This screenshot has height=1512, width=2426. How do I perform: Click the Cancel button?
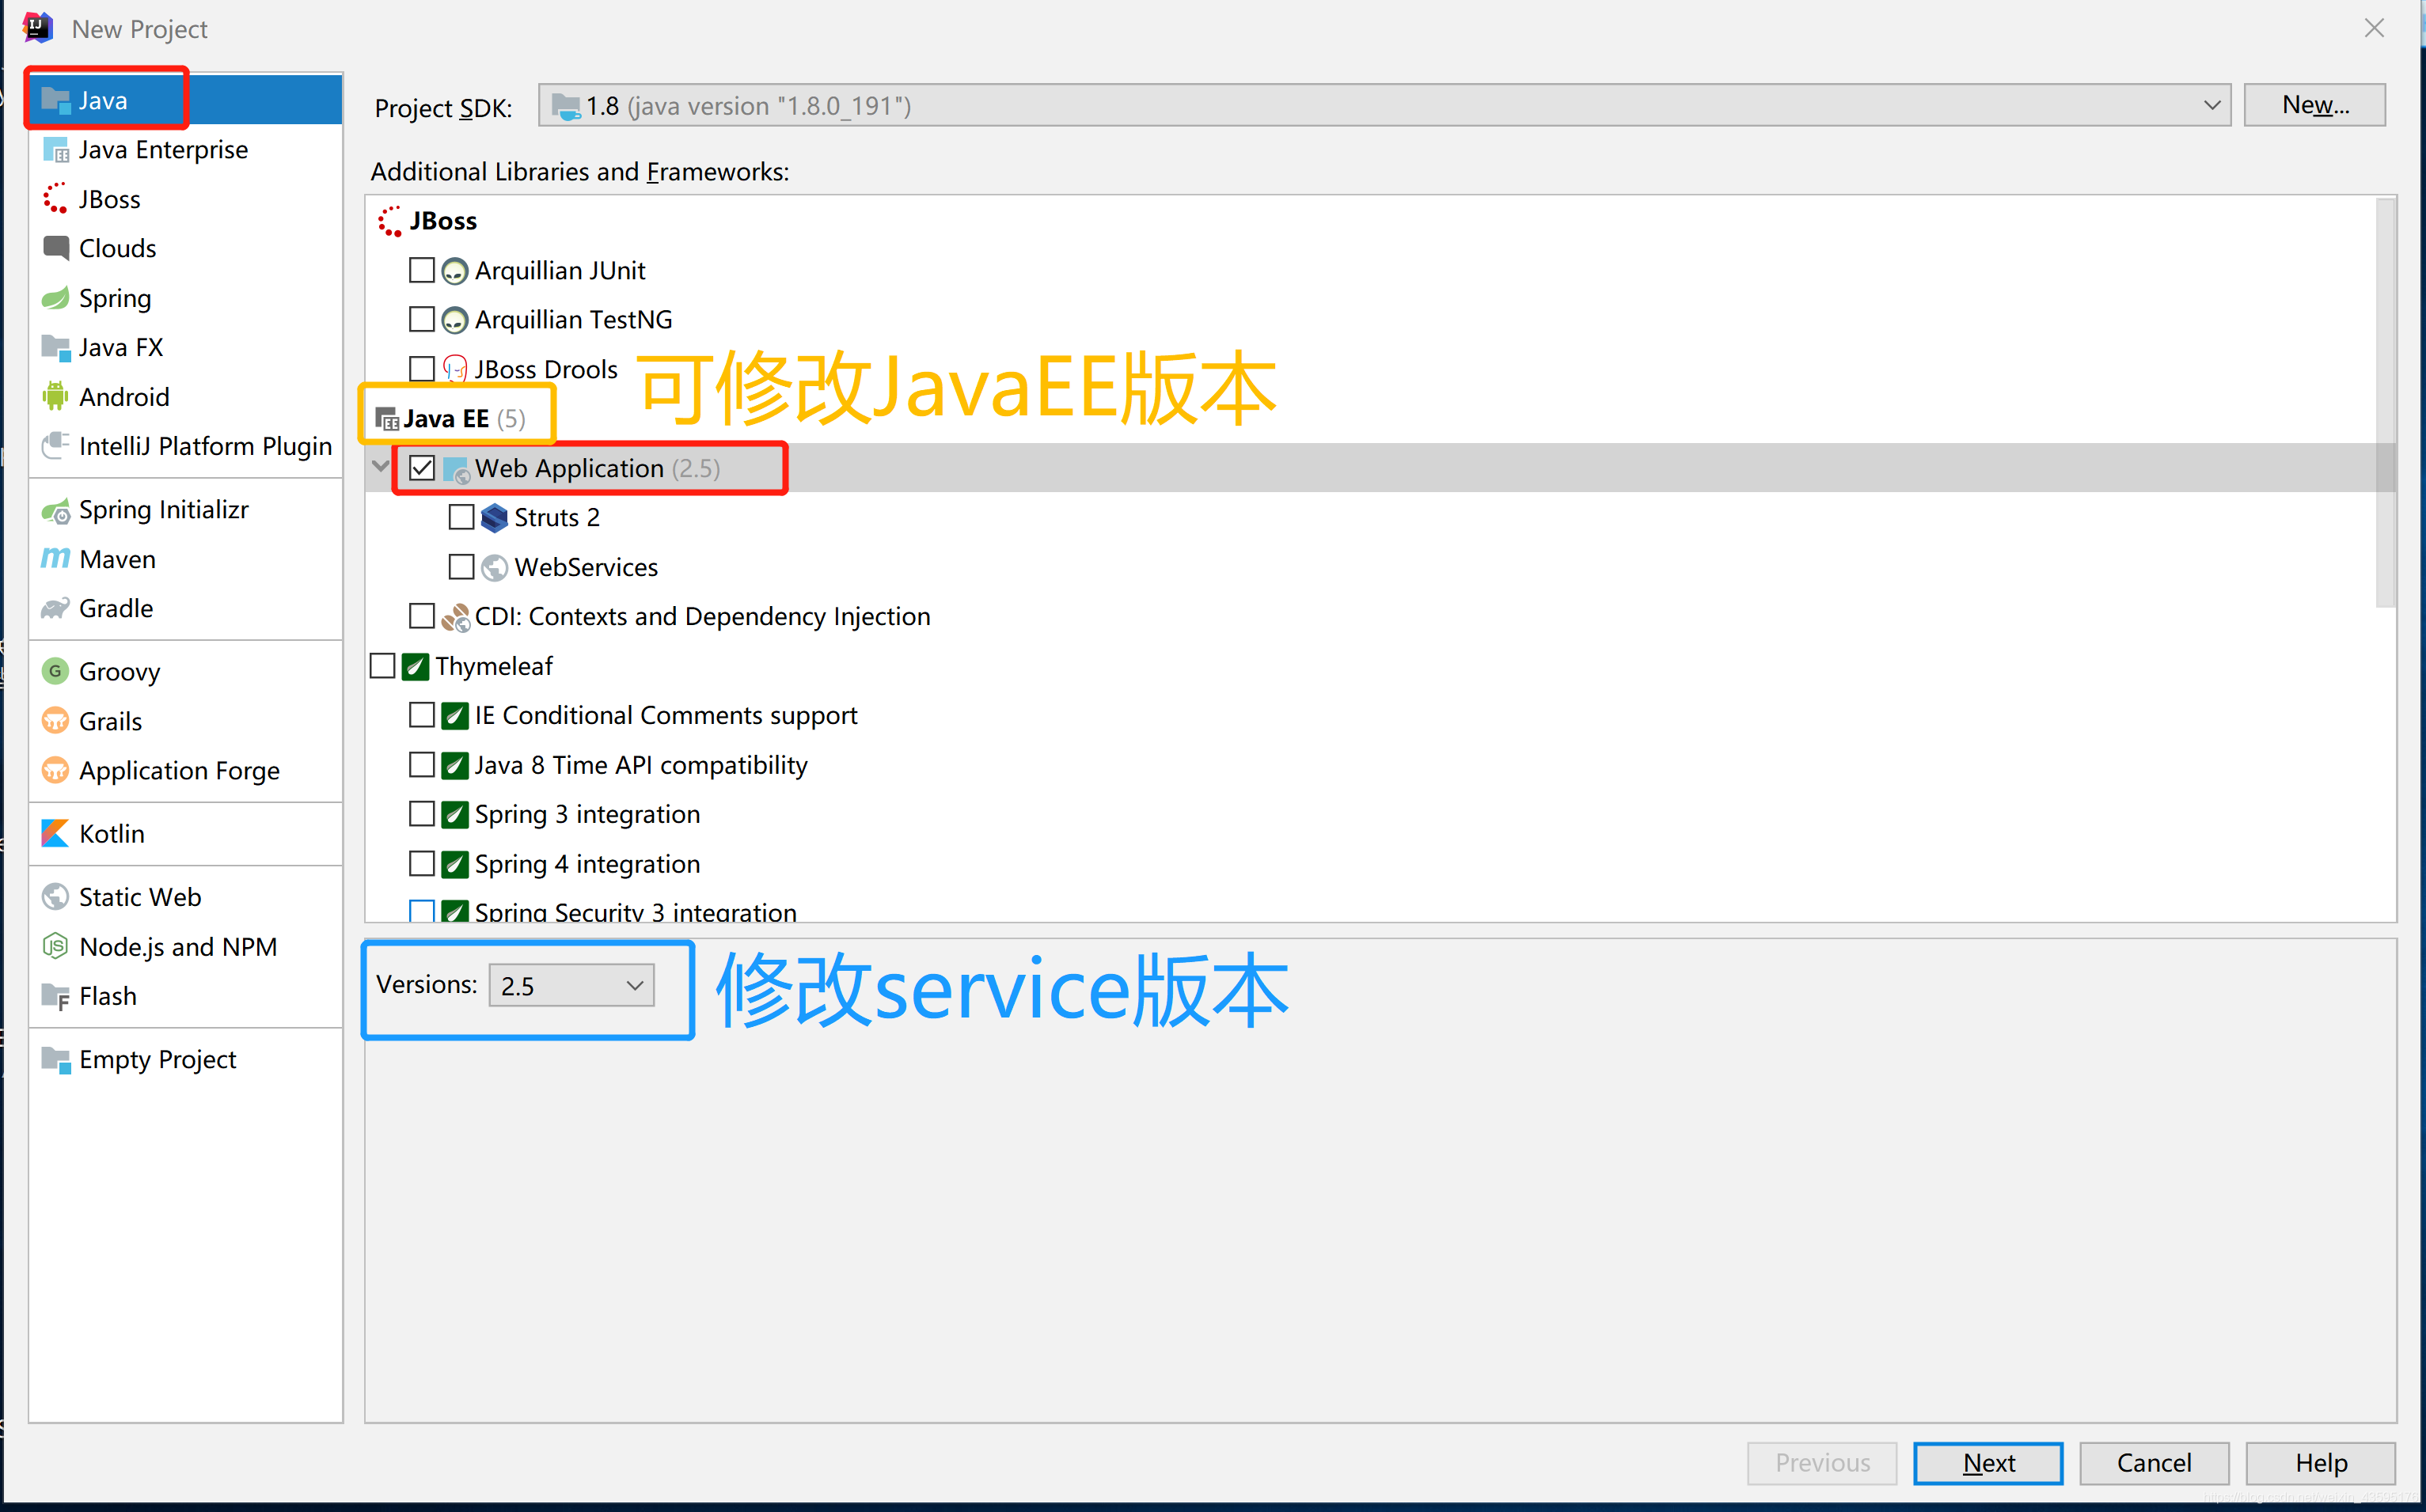pos(2153,1463)
